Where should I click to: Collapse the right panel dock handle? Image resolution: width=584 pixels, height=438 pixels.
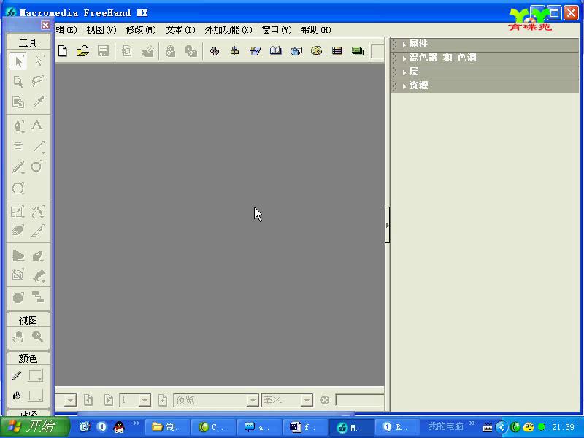[x=387, y=225]
